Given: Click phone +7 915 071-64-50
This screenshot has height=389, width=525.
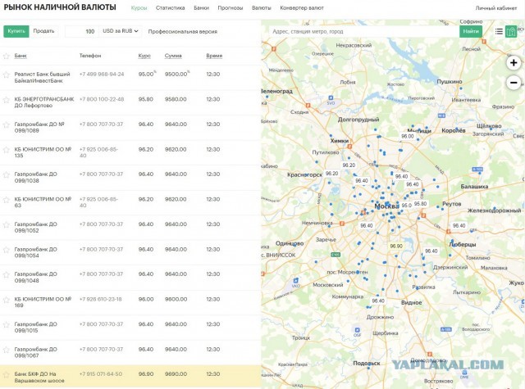Looking at the screenshot, I should [100, 374].
